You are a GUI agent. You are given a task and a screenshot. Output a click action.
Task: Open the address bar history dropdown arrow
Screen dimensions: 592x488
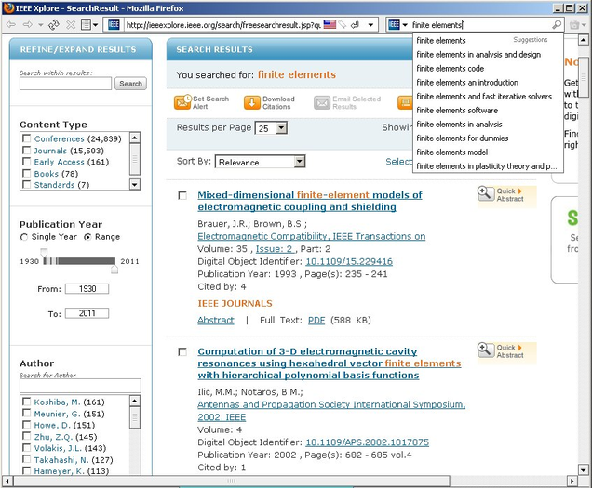[370, 25]
